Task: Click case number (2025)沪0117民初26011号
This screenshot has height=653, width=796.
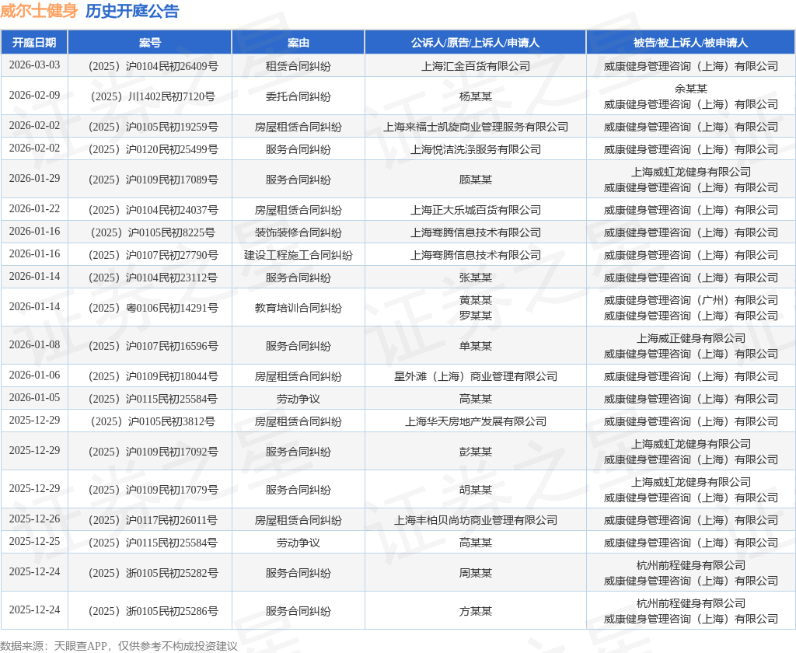Action: point(153,521)
